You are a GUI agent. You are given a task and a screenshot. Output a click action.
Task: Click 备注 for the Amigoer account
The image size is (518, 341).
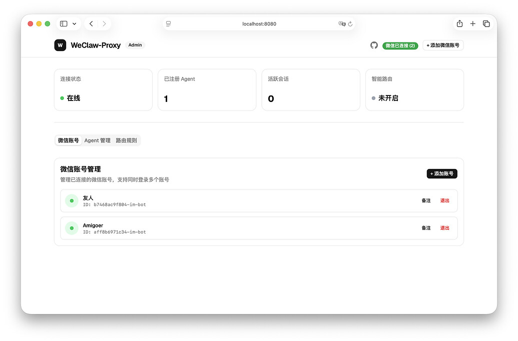(x=426, y=228)
